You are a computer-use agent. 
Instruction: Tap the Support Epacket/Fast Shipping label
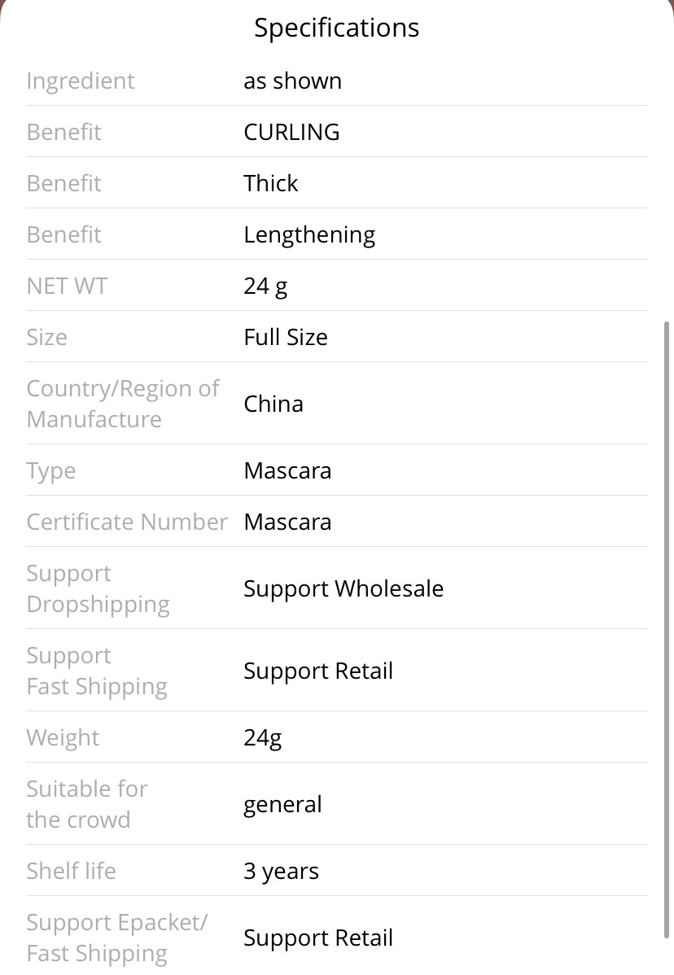(x=117, y=938)
